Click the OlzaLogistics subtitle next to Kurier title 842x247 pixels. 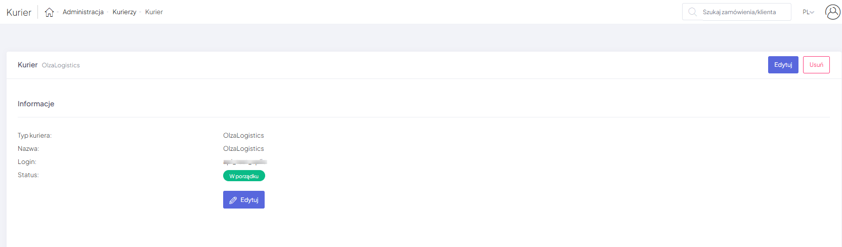(x=61, y=65)
